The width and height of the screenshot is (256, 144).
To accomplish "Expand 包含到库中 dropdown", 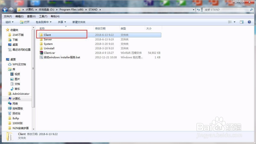I will (44, 22).
